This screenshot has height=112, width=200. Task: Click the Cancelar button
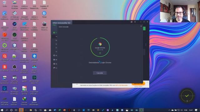(x=100, y=73)
